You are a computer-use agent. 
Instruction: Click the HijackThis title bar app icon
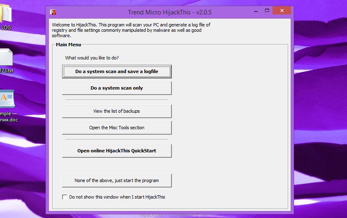[x=53, y=12]
